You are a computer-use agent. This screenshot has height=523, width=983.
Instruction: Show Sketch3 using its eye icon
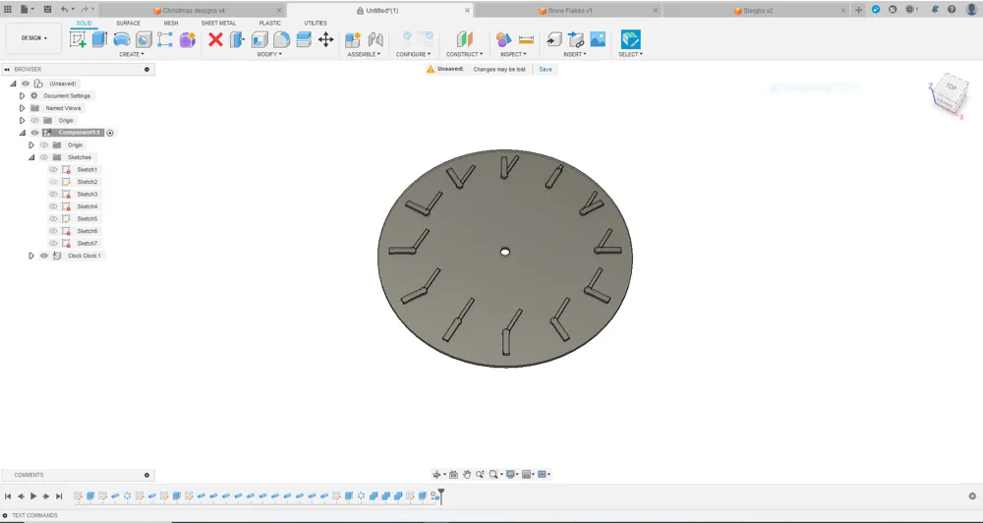tap(53, 195)
